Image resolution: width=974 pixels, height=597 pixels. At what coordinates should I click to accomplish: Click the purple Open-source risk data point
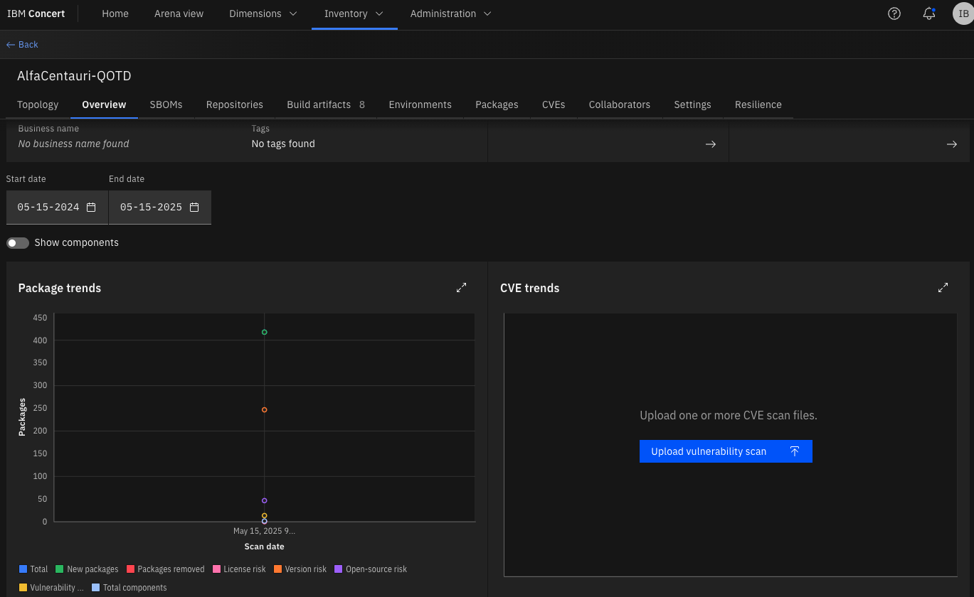265,500
